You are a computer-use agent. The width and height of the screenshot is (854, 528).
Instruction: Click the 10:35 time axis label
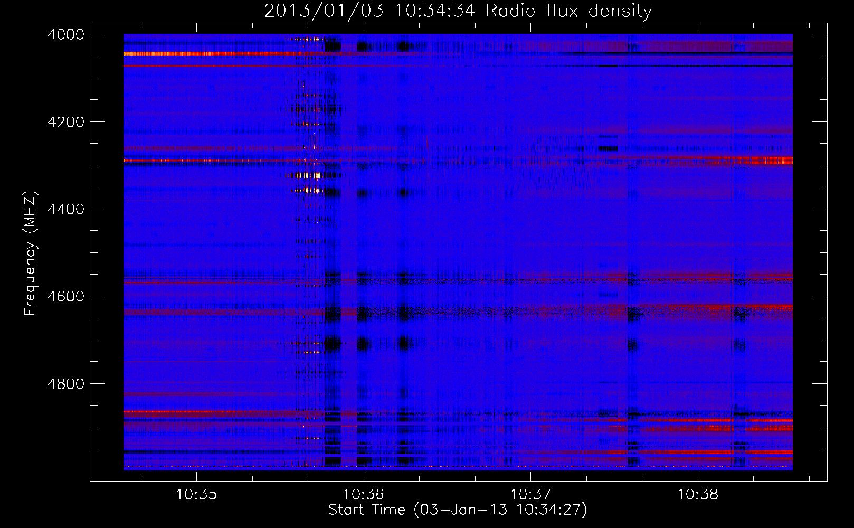(x=196, y=495)
